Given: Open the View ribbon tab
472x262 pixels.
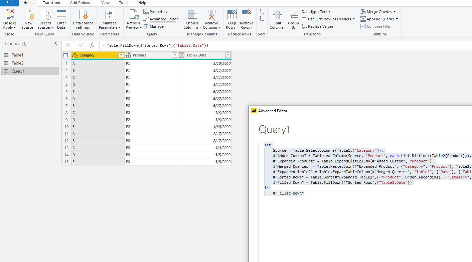Looking at the screenshot, I should click(105, 3).
